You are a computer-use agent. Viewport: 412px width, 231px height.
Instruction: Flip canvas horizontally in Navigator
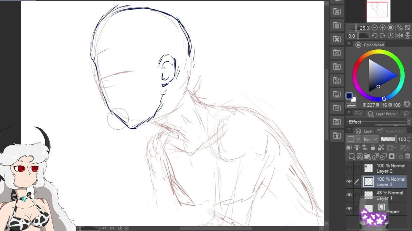point(399,36)
